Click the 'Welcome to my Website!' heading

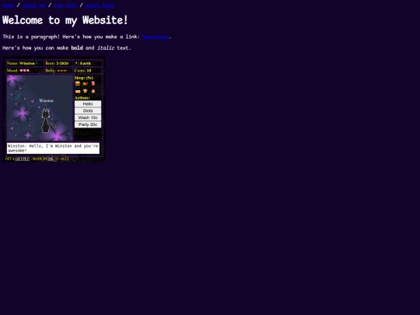[65, 20]
